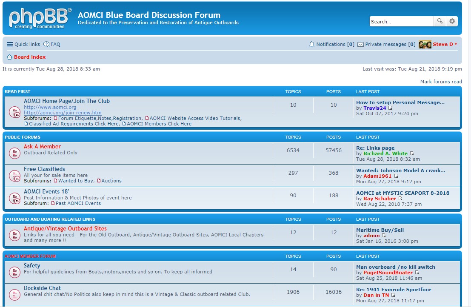
Task: Click forum icon beside Dockside Chat
Action: (14, 295)
